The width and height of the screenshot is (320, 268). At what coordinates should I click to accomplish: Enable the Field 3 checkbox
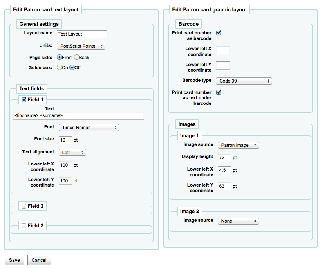pyautogui.click(x=24, y=226)
